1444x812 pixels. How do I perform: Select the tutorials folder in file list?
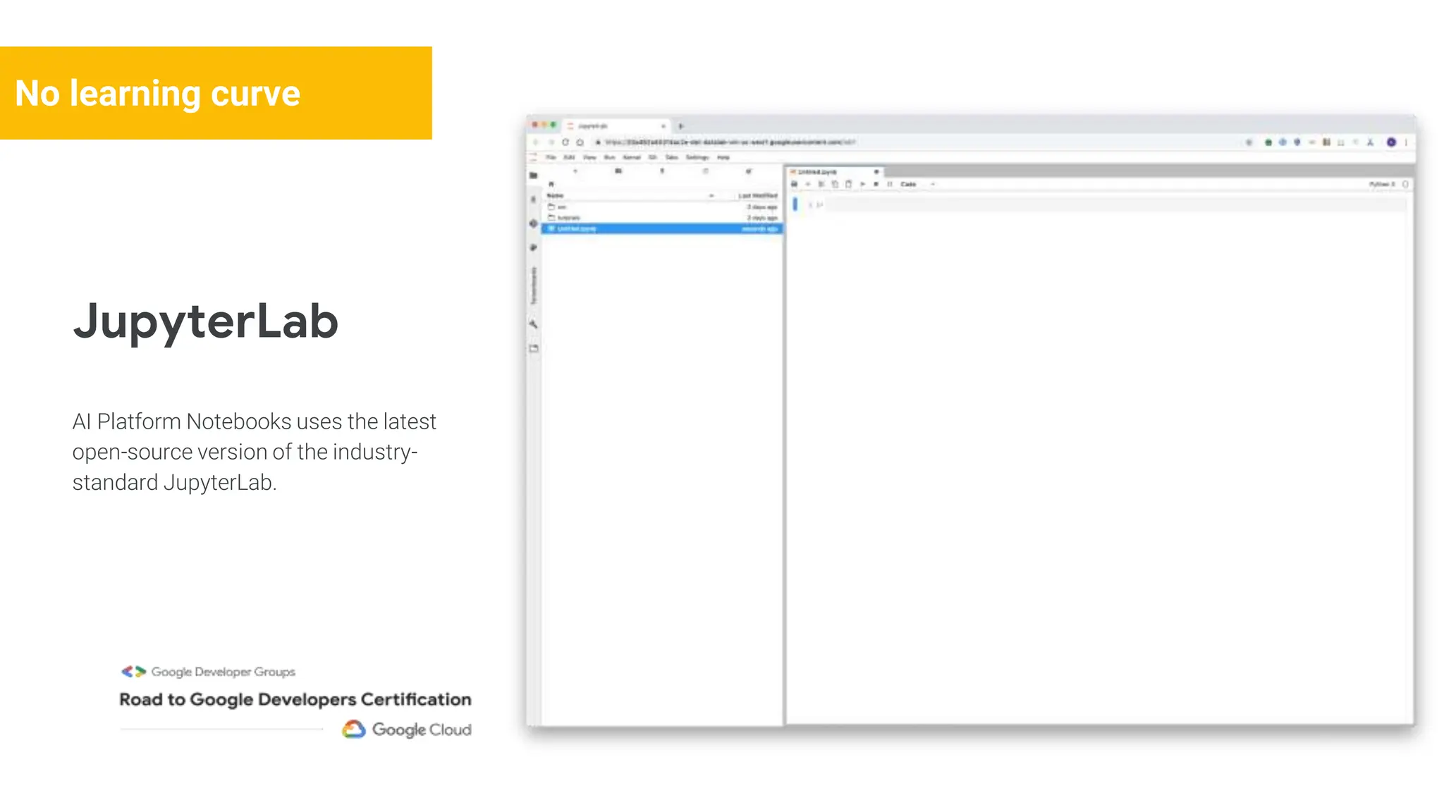point(662,218)
